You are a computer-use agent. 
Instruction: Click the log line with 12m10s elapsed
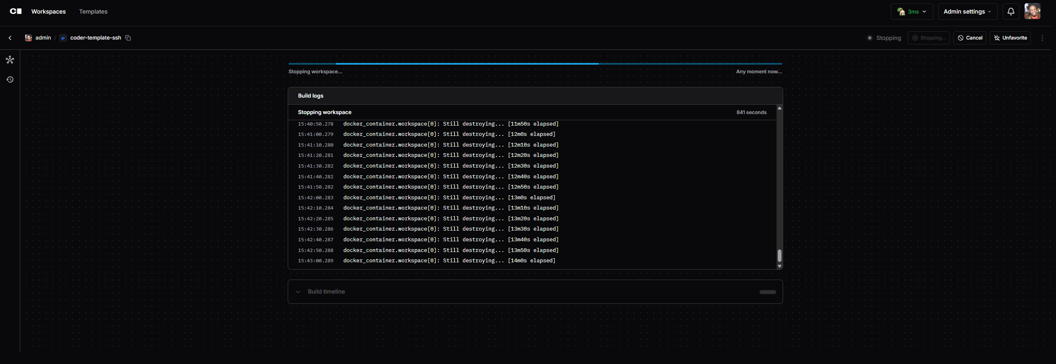532,145
